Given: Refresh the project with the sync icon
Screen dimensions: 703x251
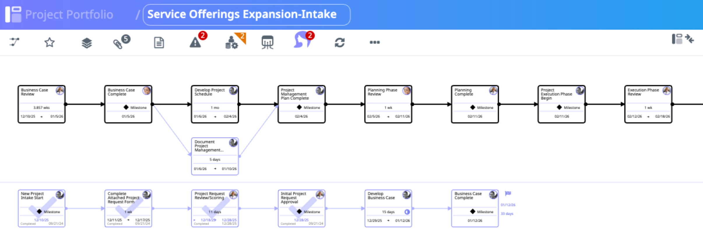Looking at the screenshot, I should point(340,43).
